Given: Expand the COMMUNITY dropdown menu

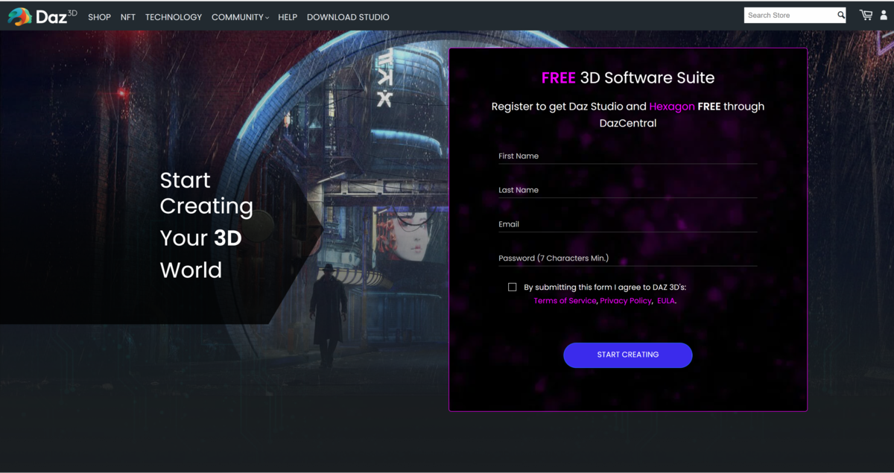Looking at the screenshot, I should pyautogui.click(x=240, y=17).
